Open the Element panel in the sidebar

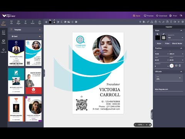point(3,23)
